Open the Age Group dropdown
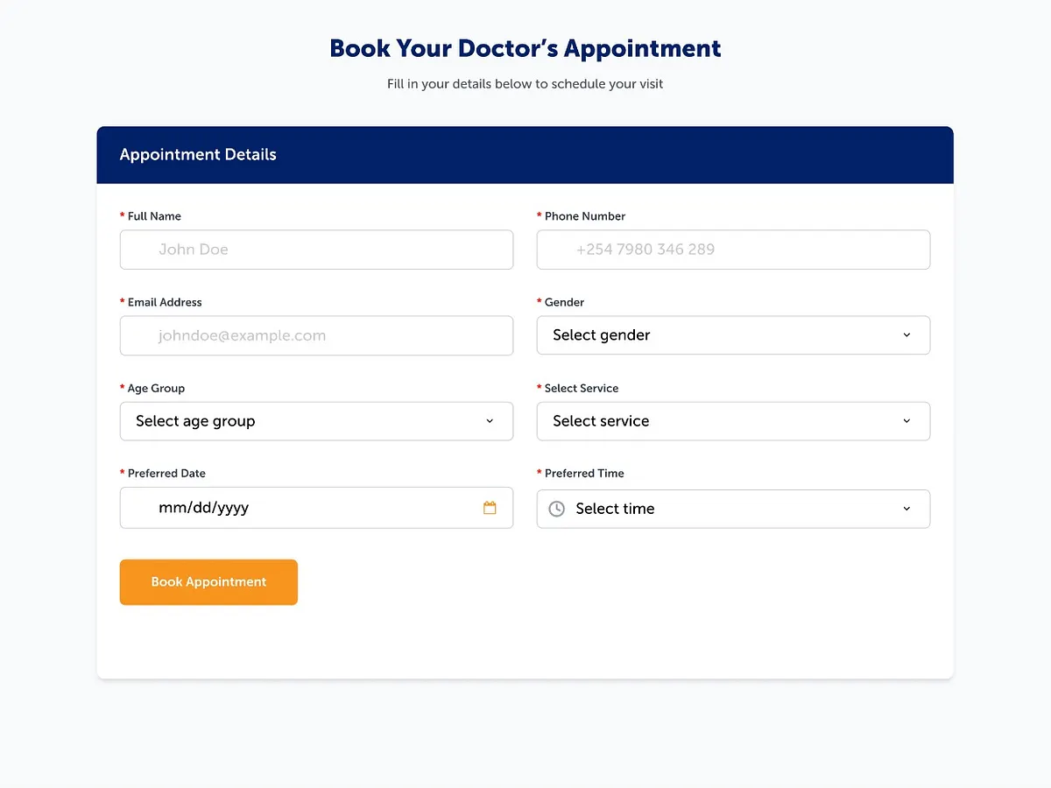 [316, 421]
